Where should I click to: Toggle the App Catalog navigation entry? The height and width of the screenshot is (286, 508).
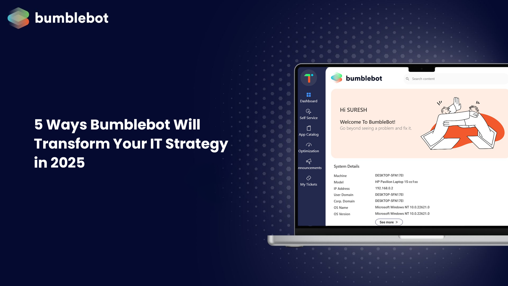(309, 131)
